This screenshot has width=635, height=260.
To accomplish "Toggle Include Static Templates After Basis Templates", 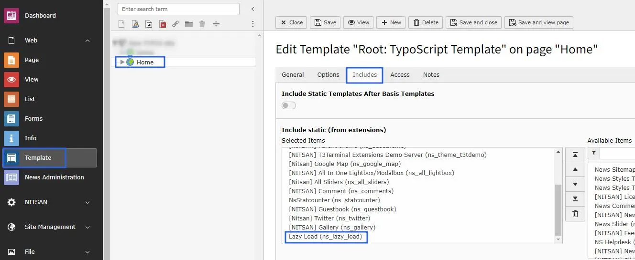I will click(289, 105).
